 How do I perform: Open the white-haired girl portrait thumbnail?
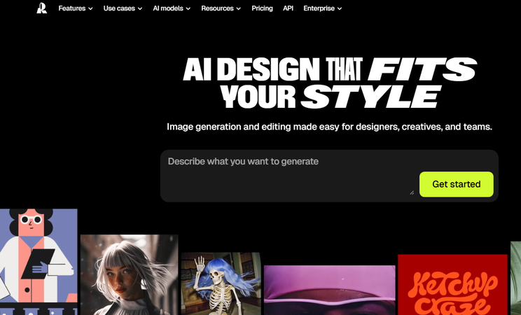(x=130, y=275)
